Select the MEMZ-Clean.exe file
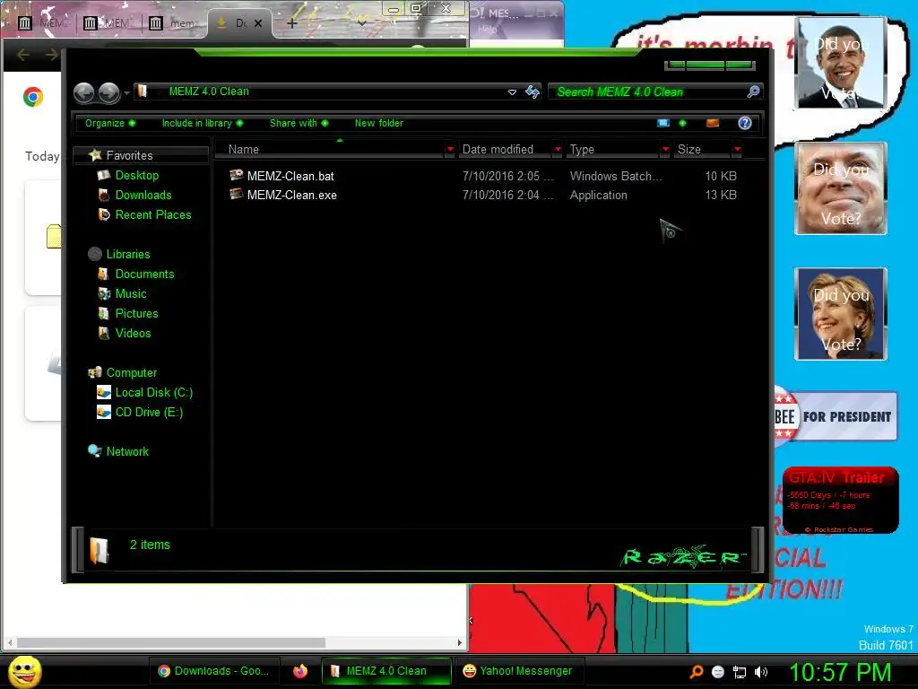This screenshot has height=689, width=918. pyautogui.click(x=291, y=195)
